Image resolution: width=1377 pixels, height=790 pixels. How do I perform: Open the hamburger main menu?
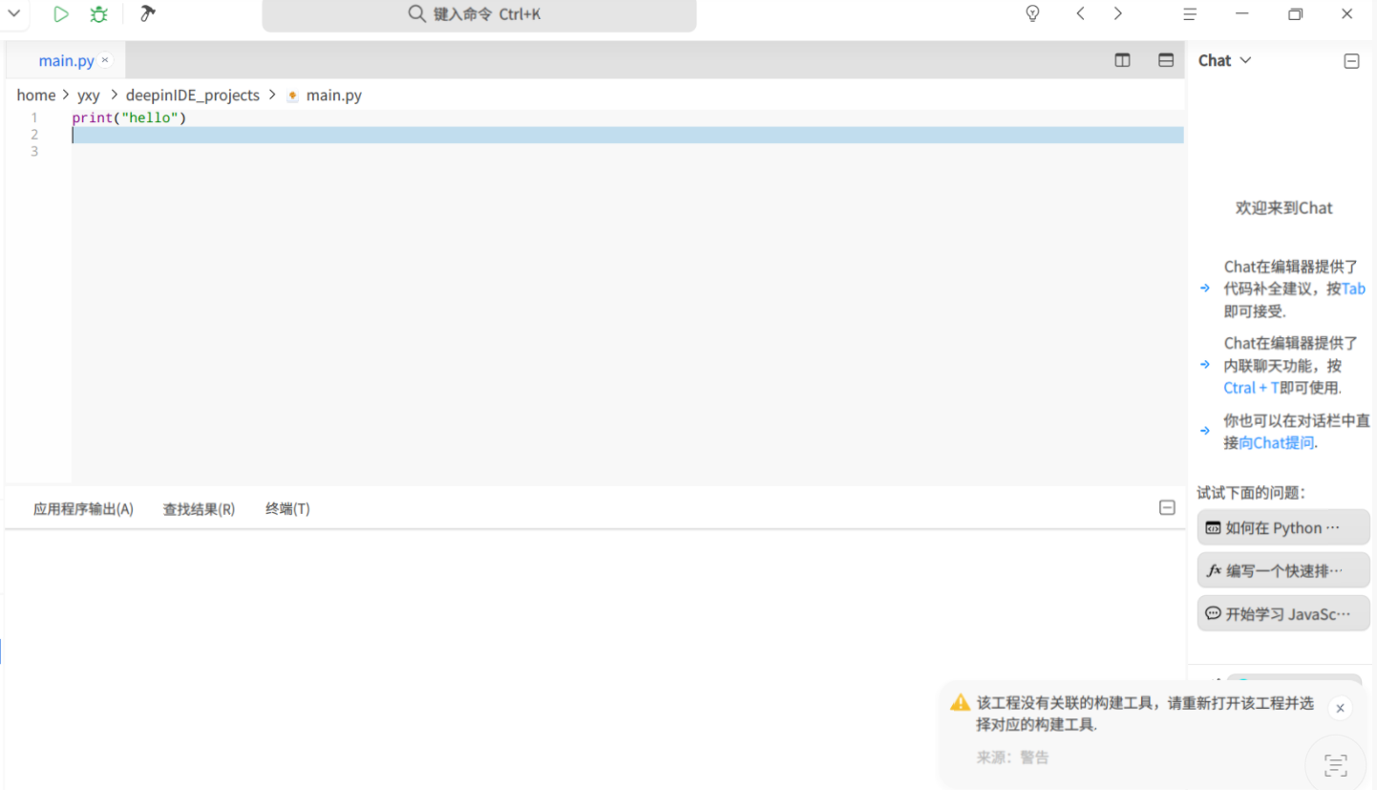pyautogui.click(x=1190, y=14)
